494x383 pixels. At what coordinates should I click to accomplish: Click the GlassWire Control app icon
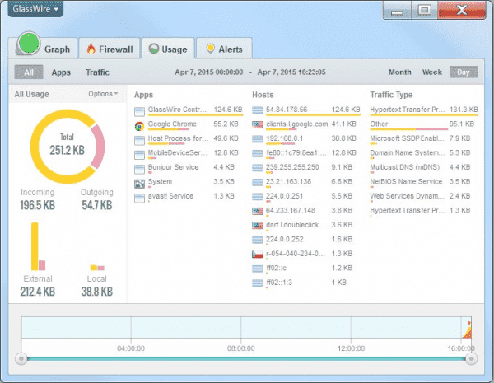[x=139, y=111]
